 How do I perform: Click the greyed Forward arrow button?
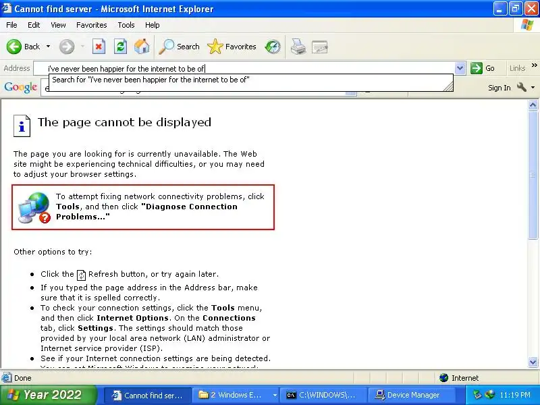click(x=66, y=47)
